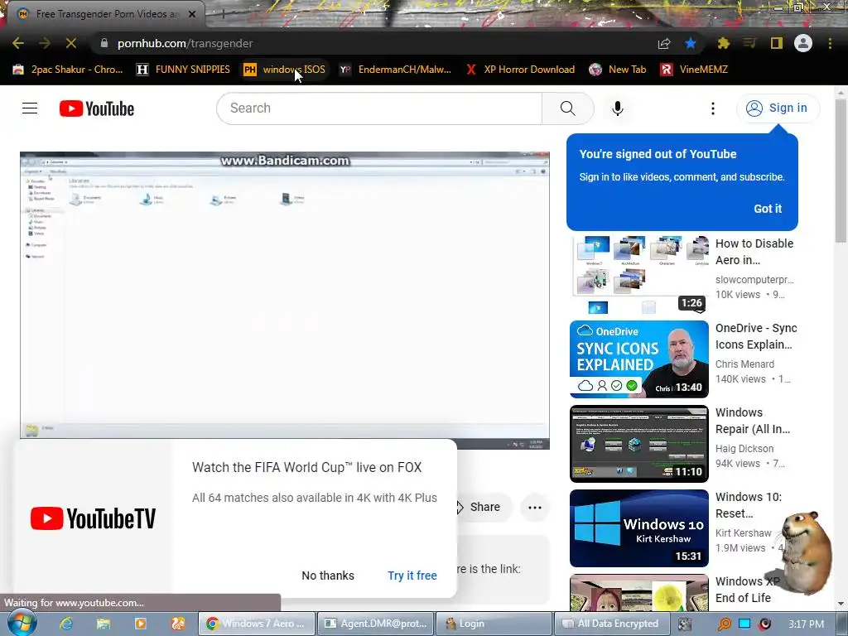The width and height of the screenshot is (848, 636).
Task: Open the EndermanCH/Malw... bookmark
Action: coord(395,70)
